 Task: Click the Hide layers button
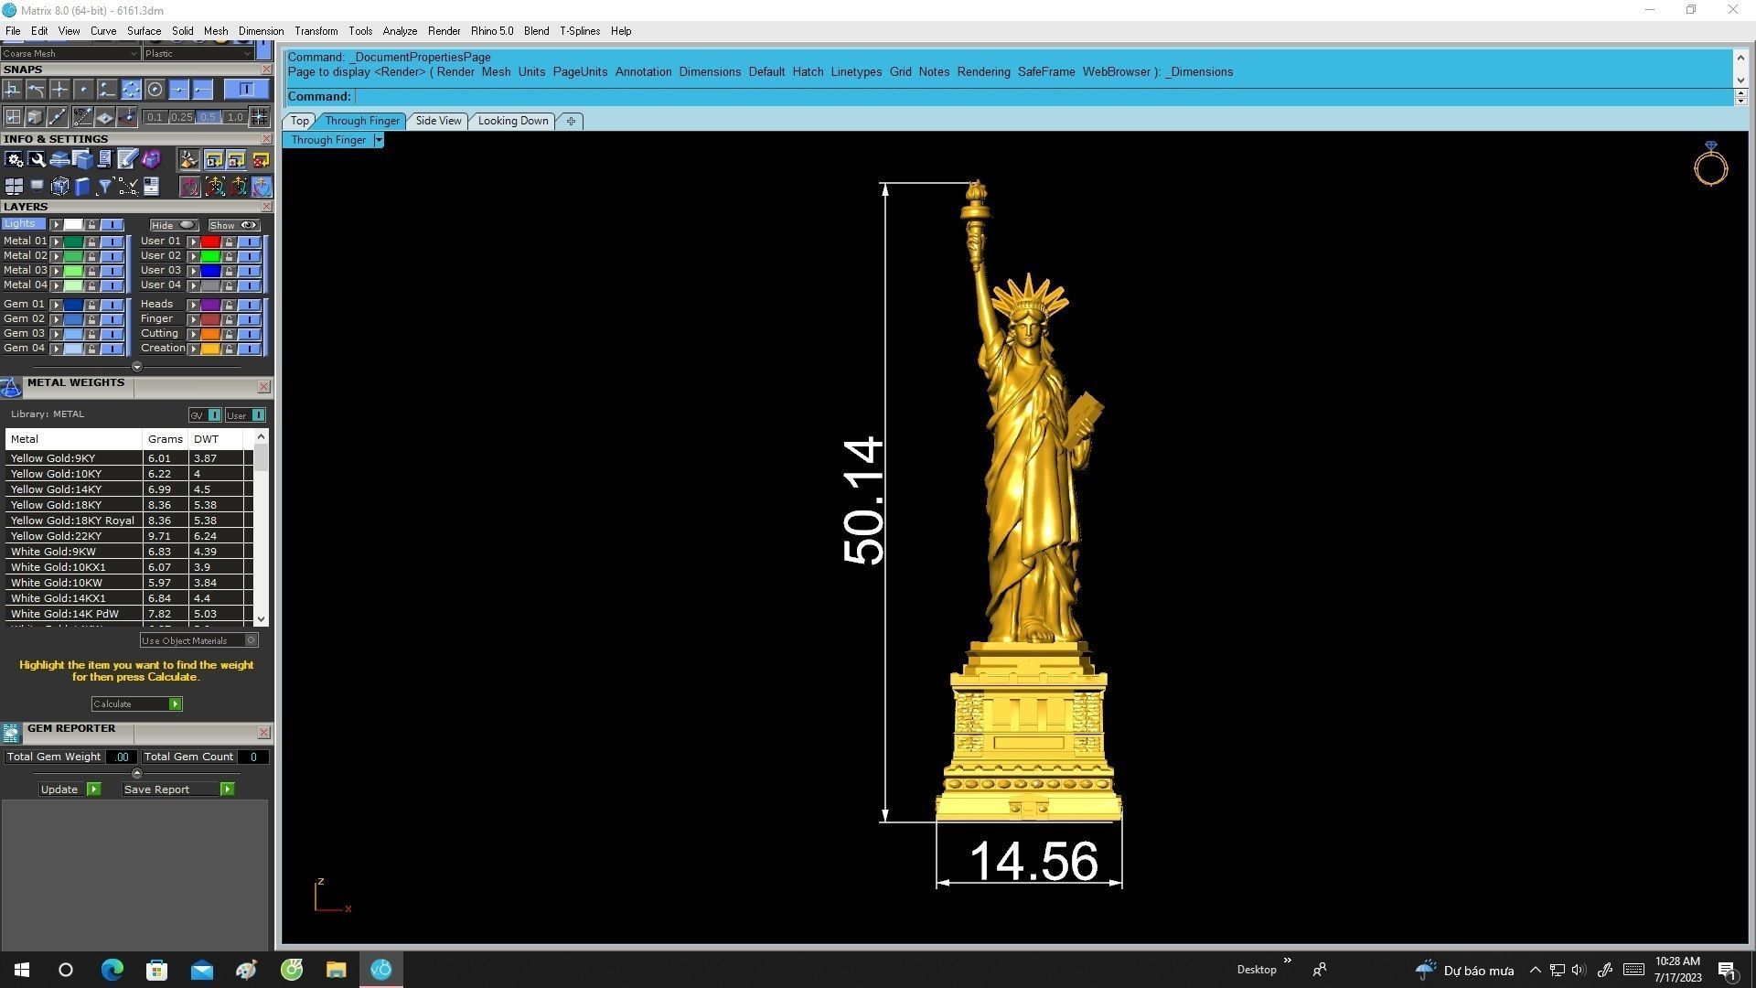(174, 225)
